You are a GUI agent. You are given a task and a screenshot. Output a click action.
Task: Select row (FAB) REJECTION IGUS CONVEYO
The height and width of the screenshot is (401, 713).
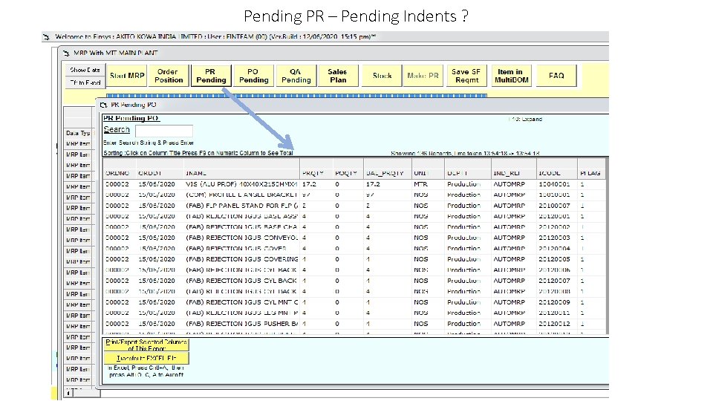(355, 238)
